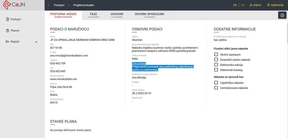Screen dimensions: 288x138
Task: Toggle the Elektronski katalog checkbox
Action: [216, 70]
